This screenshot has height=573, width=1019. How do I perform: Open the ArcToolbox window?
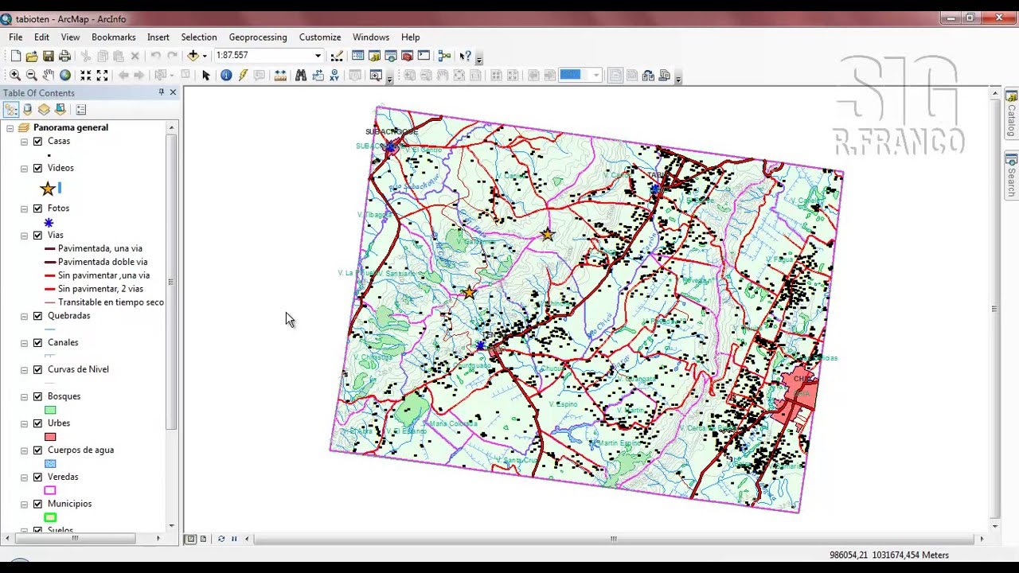coord(407,56)
